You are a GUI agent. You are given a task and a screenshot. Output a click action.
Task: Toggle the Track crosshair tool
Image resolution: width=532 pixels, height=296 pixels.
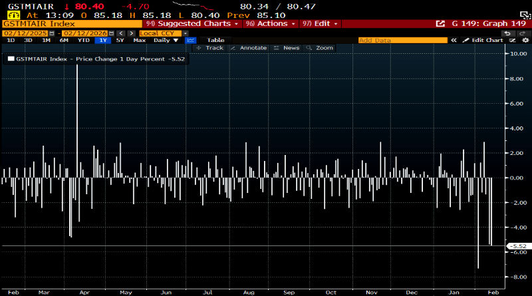[209, 48]
